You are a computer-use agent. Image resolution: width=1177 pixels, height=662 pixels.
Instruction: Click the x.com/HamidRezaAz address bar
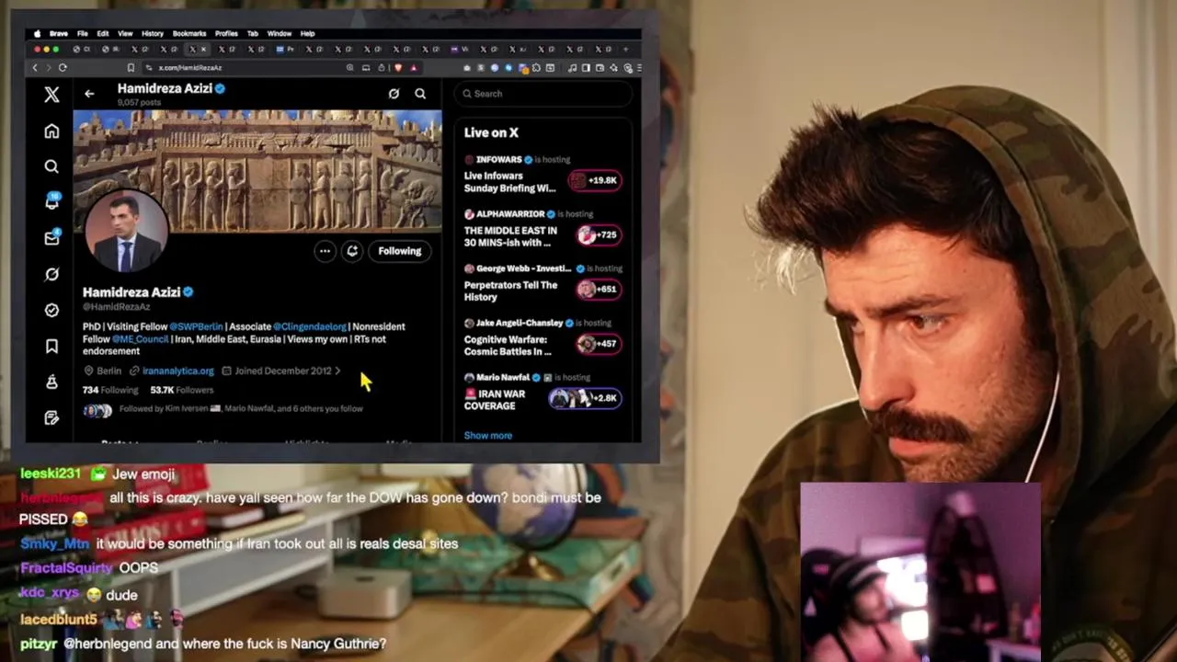248,67
